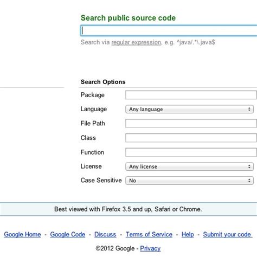Click into the File Path field
This screenshot has width=257, height=257.
(x=191, y=124)
